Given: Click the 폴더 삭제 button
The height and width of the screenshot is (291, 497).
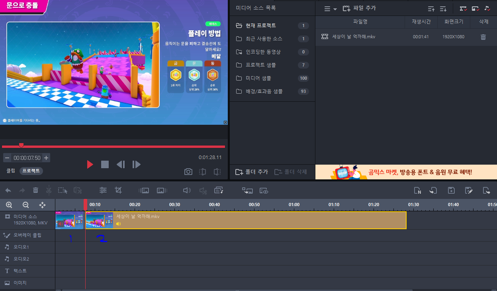Looking at the screenshot, I should click(x=291, y=172).
